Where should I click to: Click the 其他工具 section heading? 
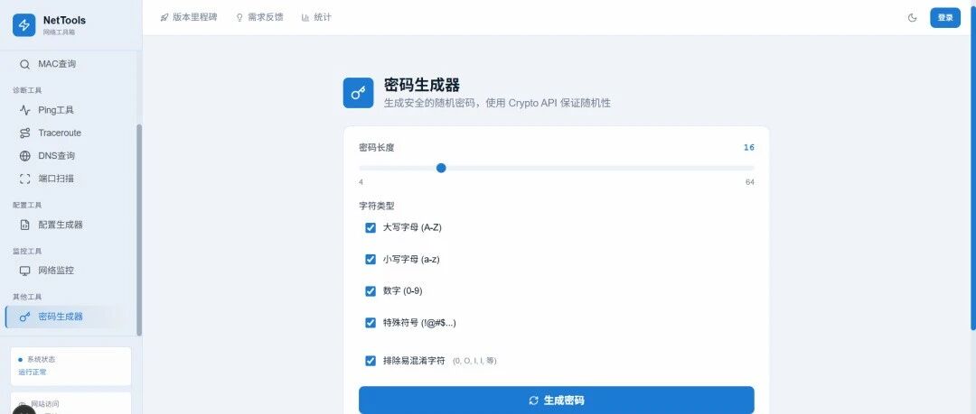(27, 297)
